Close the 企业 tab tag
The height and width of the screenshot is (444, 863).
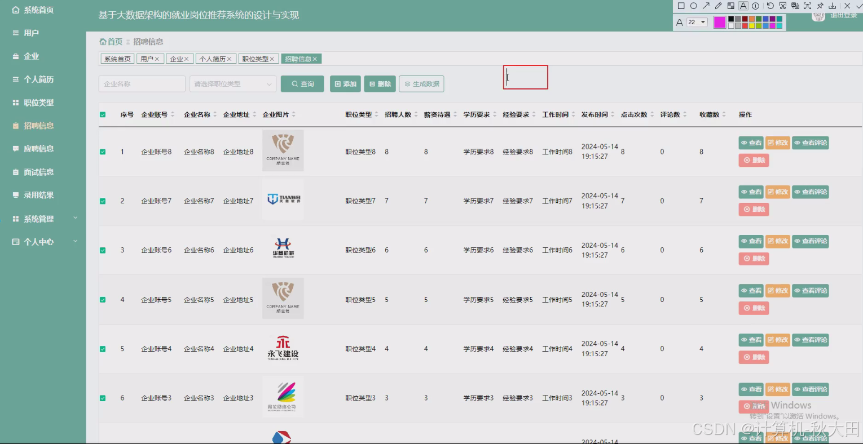[187, 59]
